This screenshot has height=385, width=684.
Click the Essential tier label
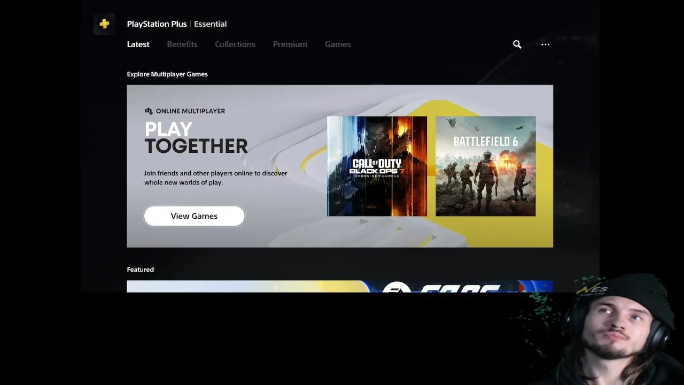point(211,24)
